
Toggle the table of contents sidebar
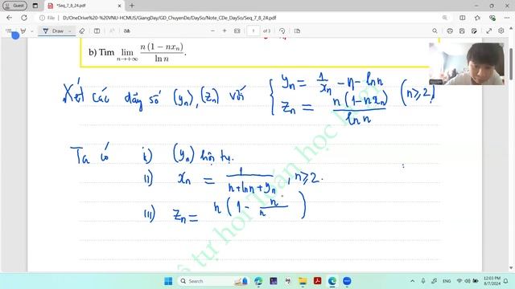(x=9, y=31)
